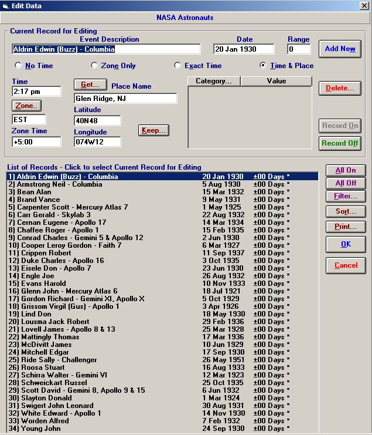Click the Keep... button

pyautogui.click(x=154, y=130)
